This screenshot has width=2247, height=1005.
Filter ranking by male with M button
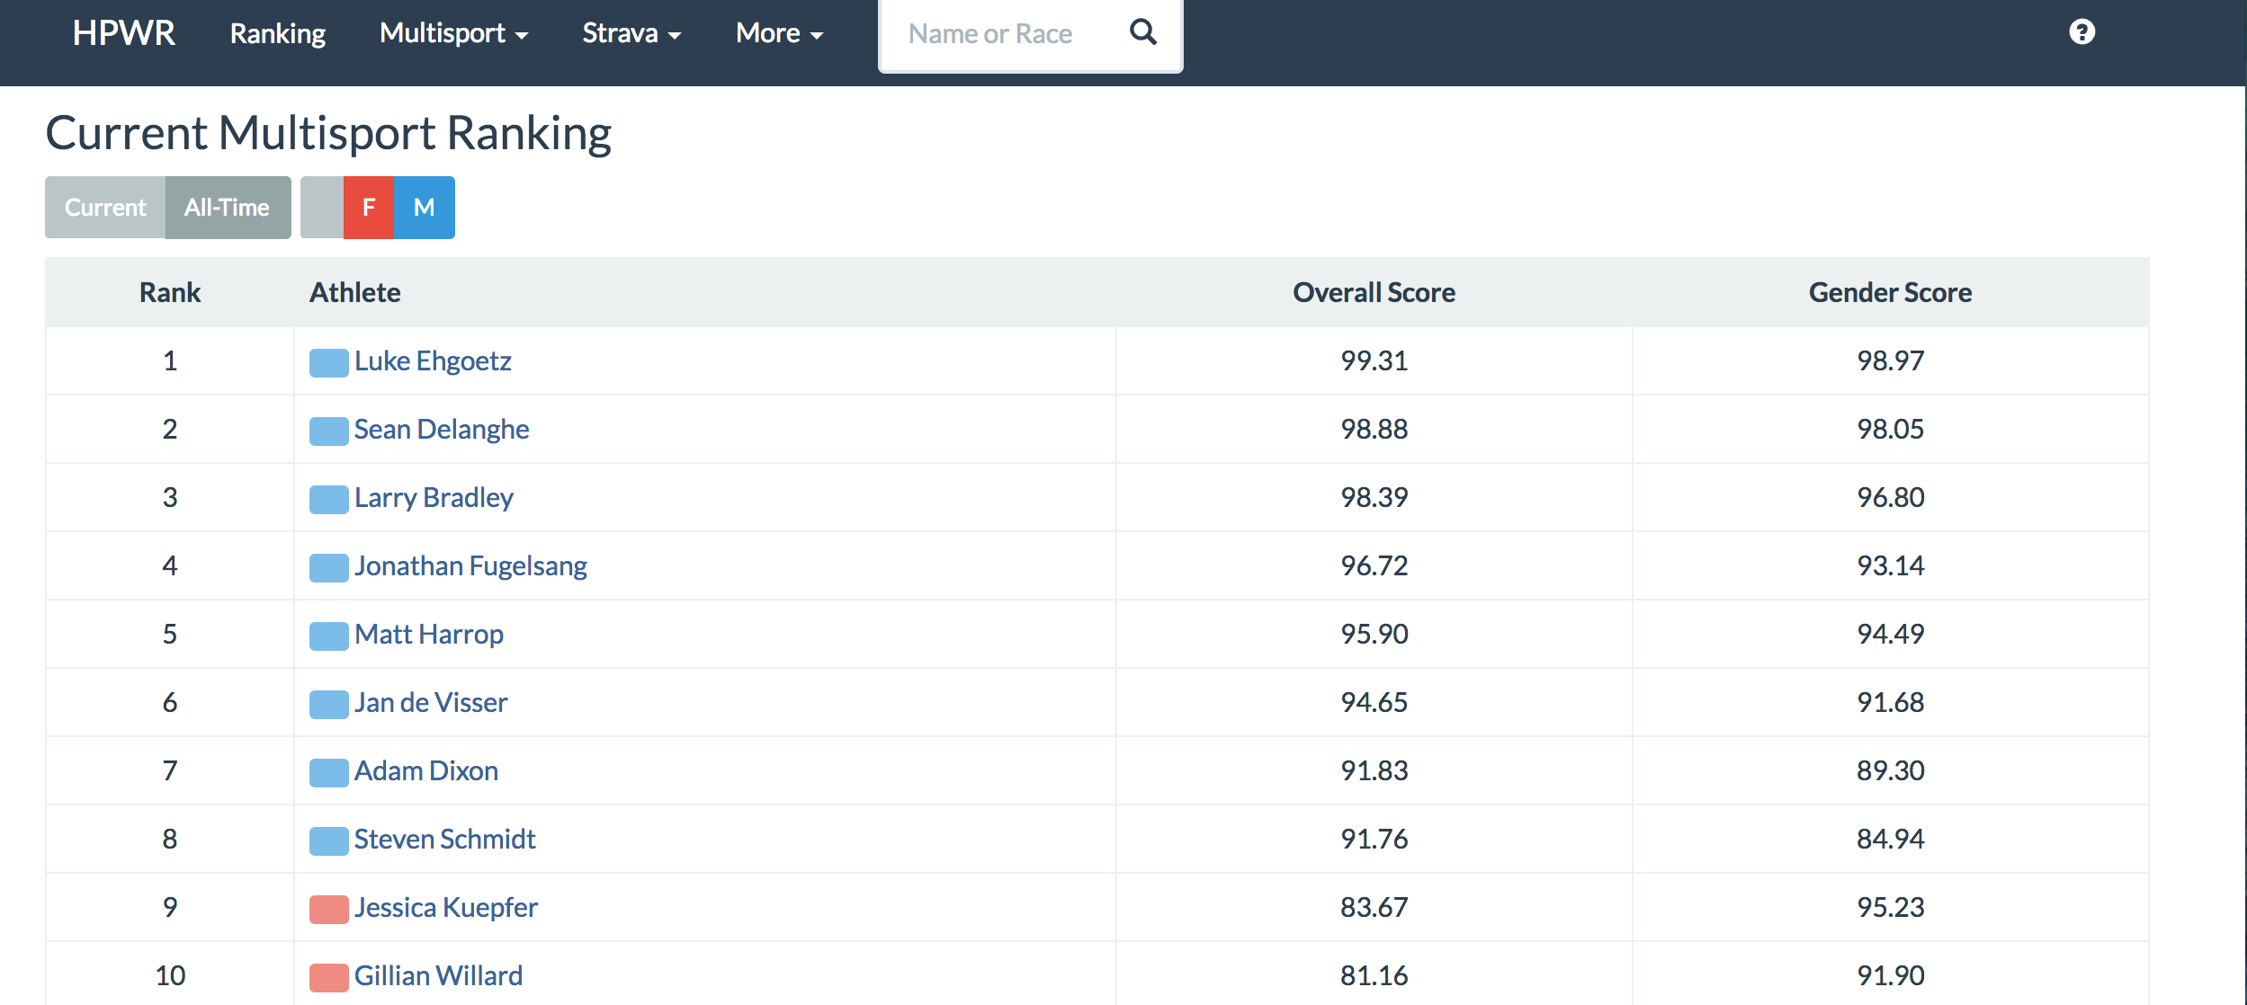click(x=424, y=208)
